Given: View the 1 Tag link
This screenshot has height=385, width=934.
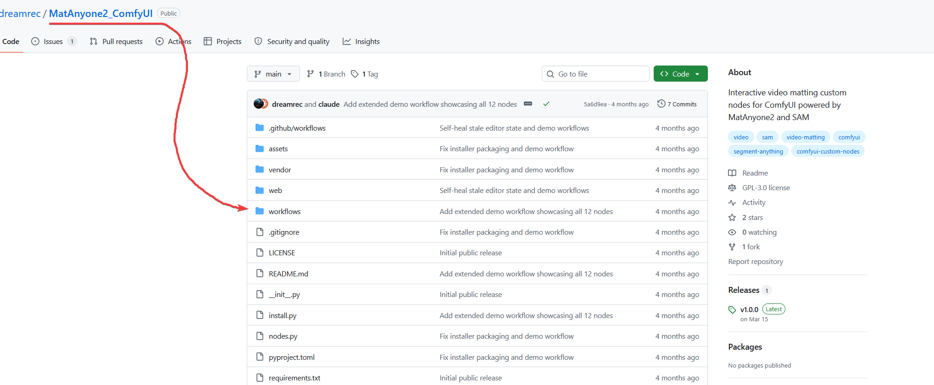Looking at the screenshot, I should click(365, 74).
